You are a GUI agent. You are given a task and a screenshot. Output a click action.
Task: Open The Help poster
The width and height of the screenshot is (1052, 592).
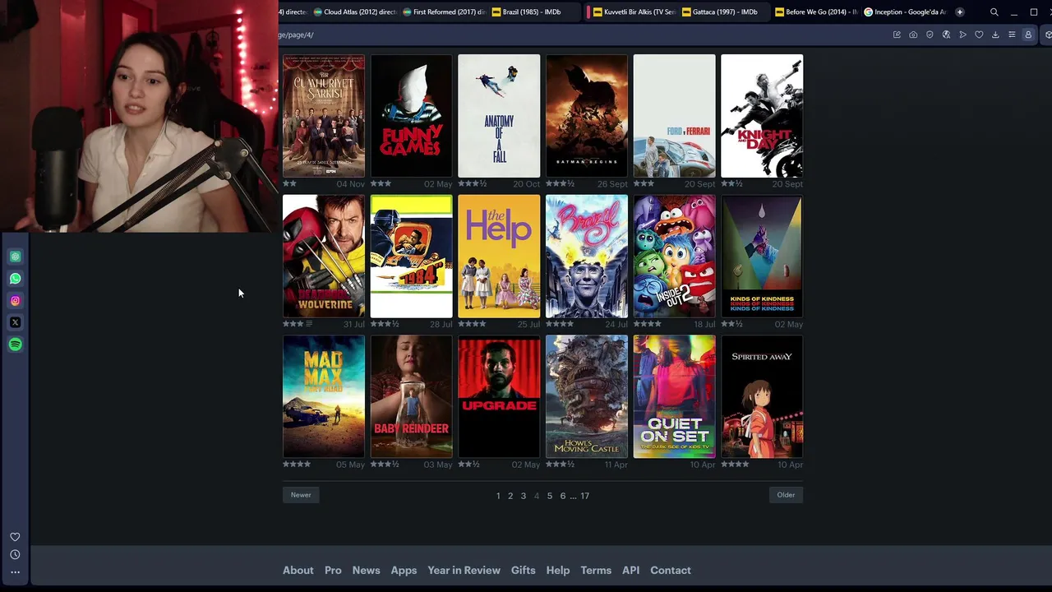click(499, 257)
